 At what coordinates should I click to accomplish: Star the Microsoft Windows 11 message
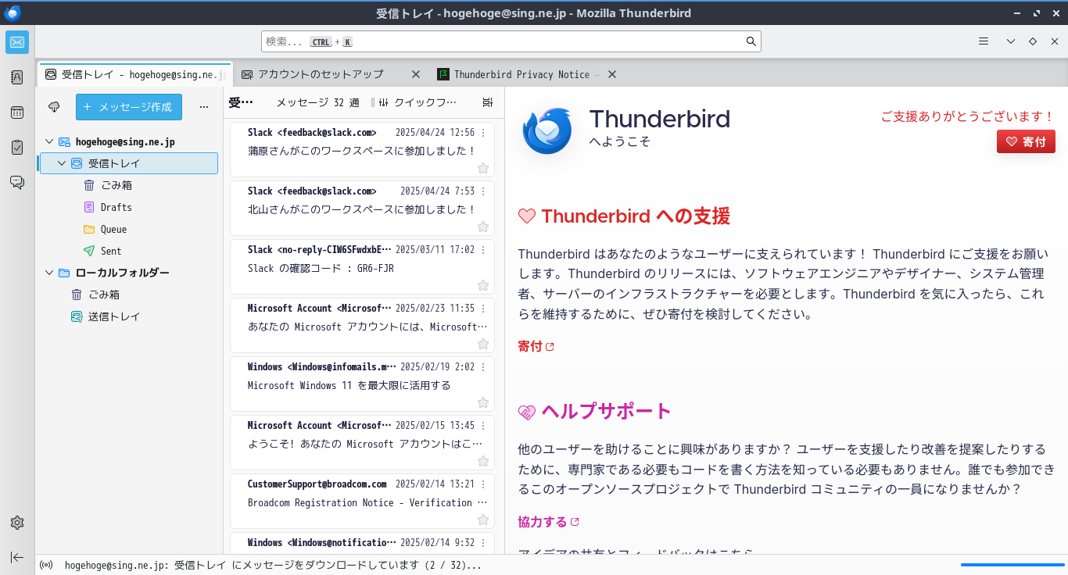(x=483, y=402)
